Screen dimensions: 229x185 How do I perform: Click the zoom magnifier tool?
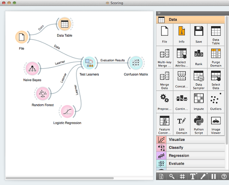[172, 177]
